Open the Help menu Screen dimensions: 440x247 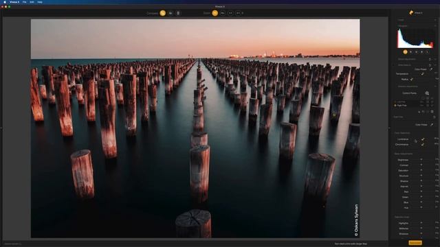40,2
